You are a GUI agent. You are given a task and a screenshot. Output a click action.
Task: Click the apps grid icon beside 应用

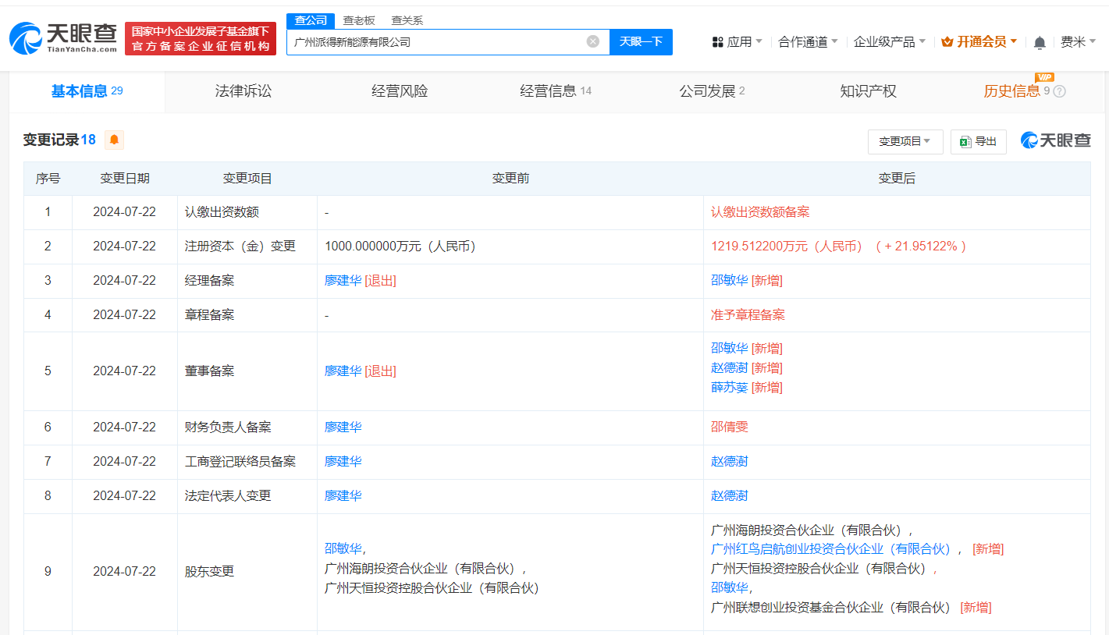coord(718,41)
